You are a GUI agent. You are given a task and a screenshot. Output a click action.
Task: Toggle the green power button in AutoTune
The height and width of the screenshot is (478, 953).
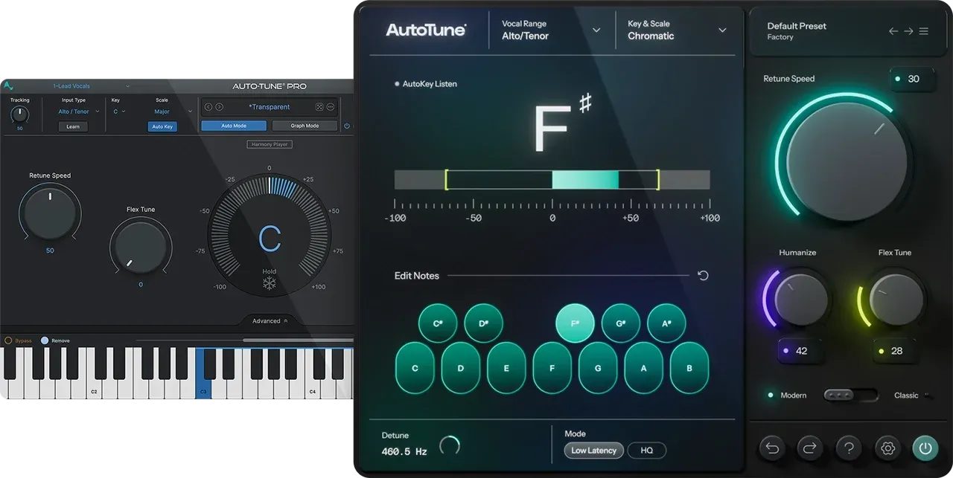925,448
